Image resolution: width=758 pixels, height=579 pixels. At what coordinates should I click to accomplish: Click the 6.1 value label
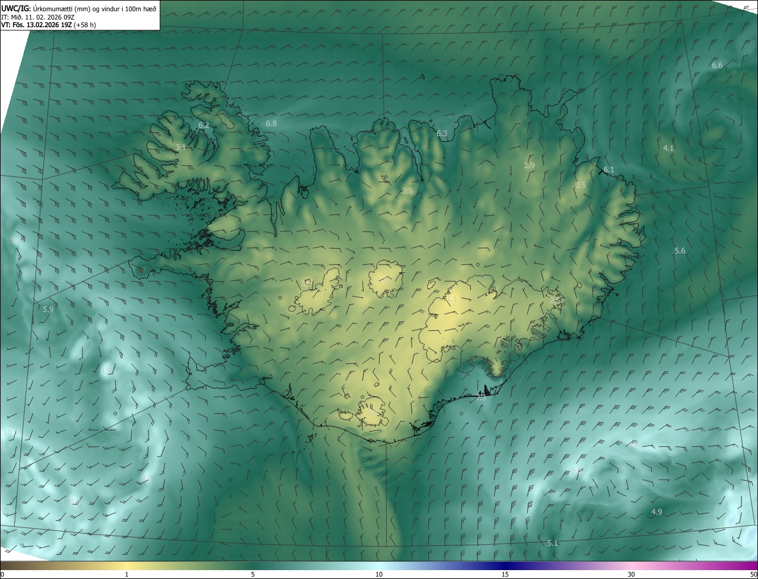(609, 170)
